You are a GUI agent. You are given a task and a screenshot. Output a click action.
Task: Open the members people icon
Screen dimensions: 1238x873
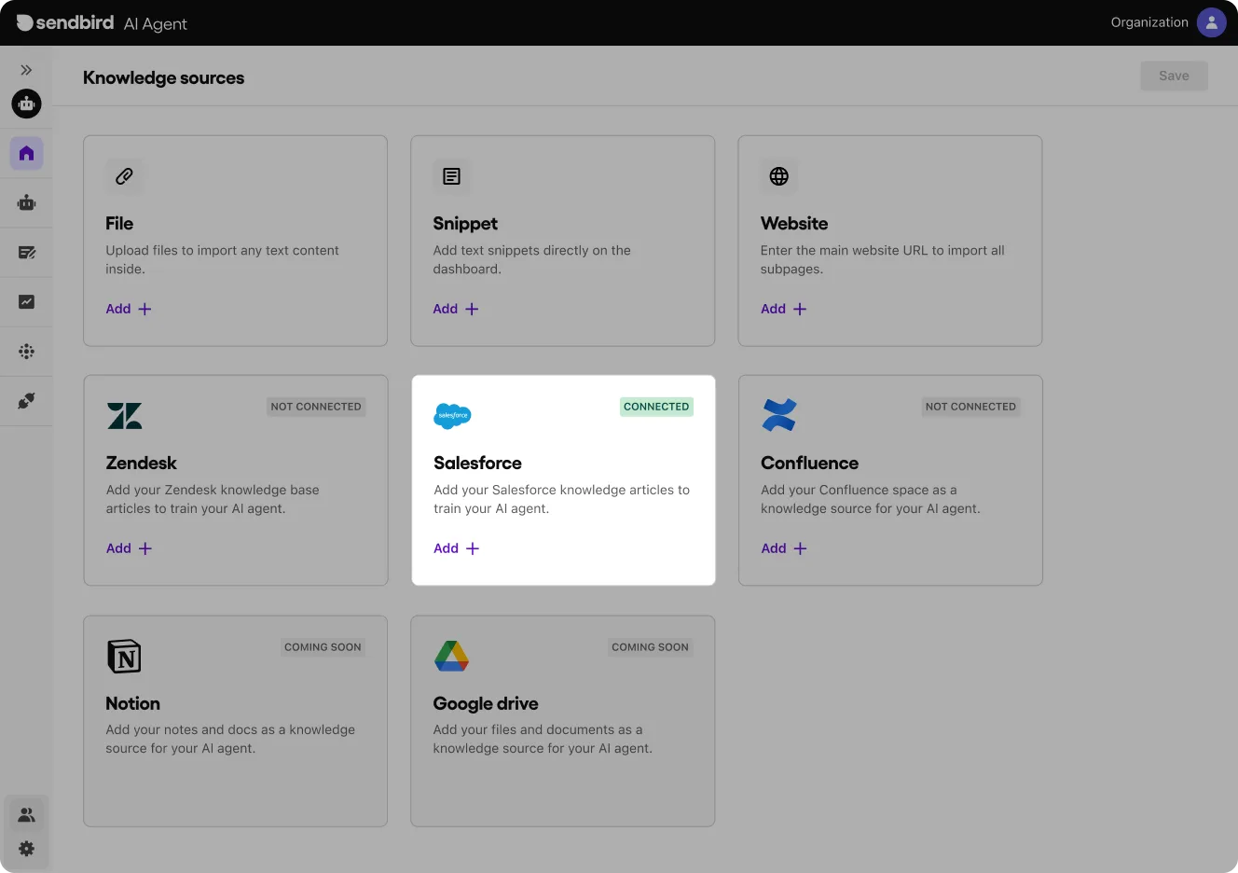(x=26, y=814)
